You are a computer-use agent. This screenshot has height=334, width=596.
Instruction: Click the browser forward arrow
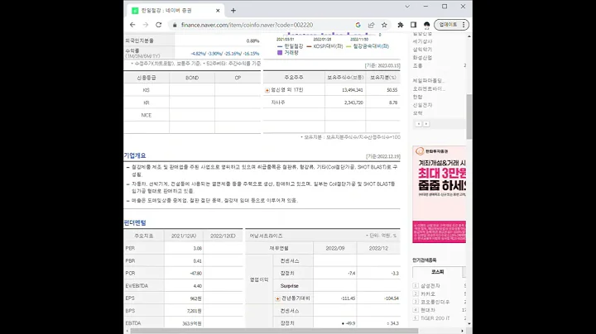click(x=146, y=25)
